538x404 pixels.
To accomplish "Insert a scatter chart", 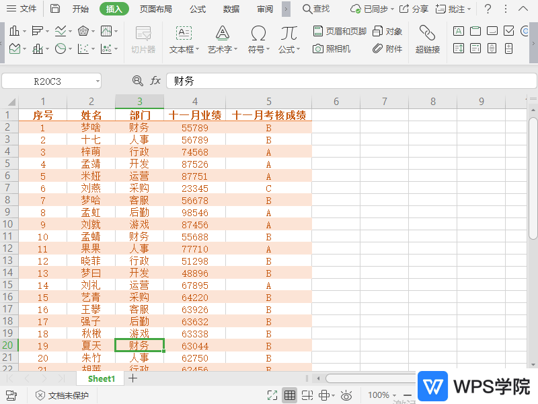I will click(x=83, y=48).
